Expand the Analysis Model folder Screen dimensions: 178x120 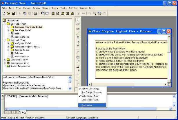pos(8,43)
